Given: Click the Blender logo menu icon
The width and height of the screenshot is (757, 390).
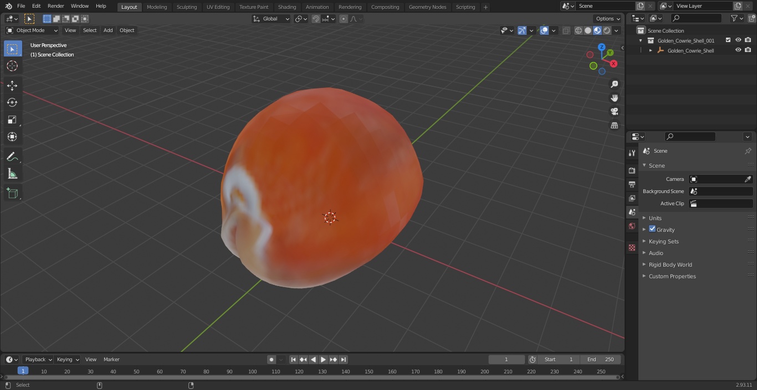Looking at the screenshot, I should (x=8, y=6).
